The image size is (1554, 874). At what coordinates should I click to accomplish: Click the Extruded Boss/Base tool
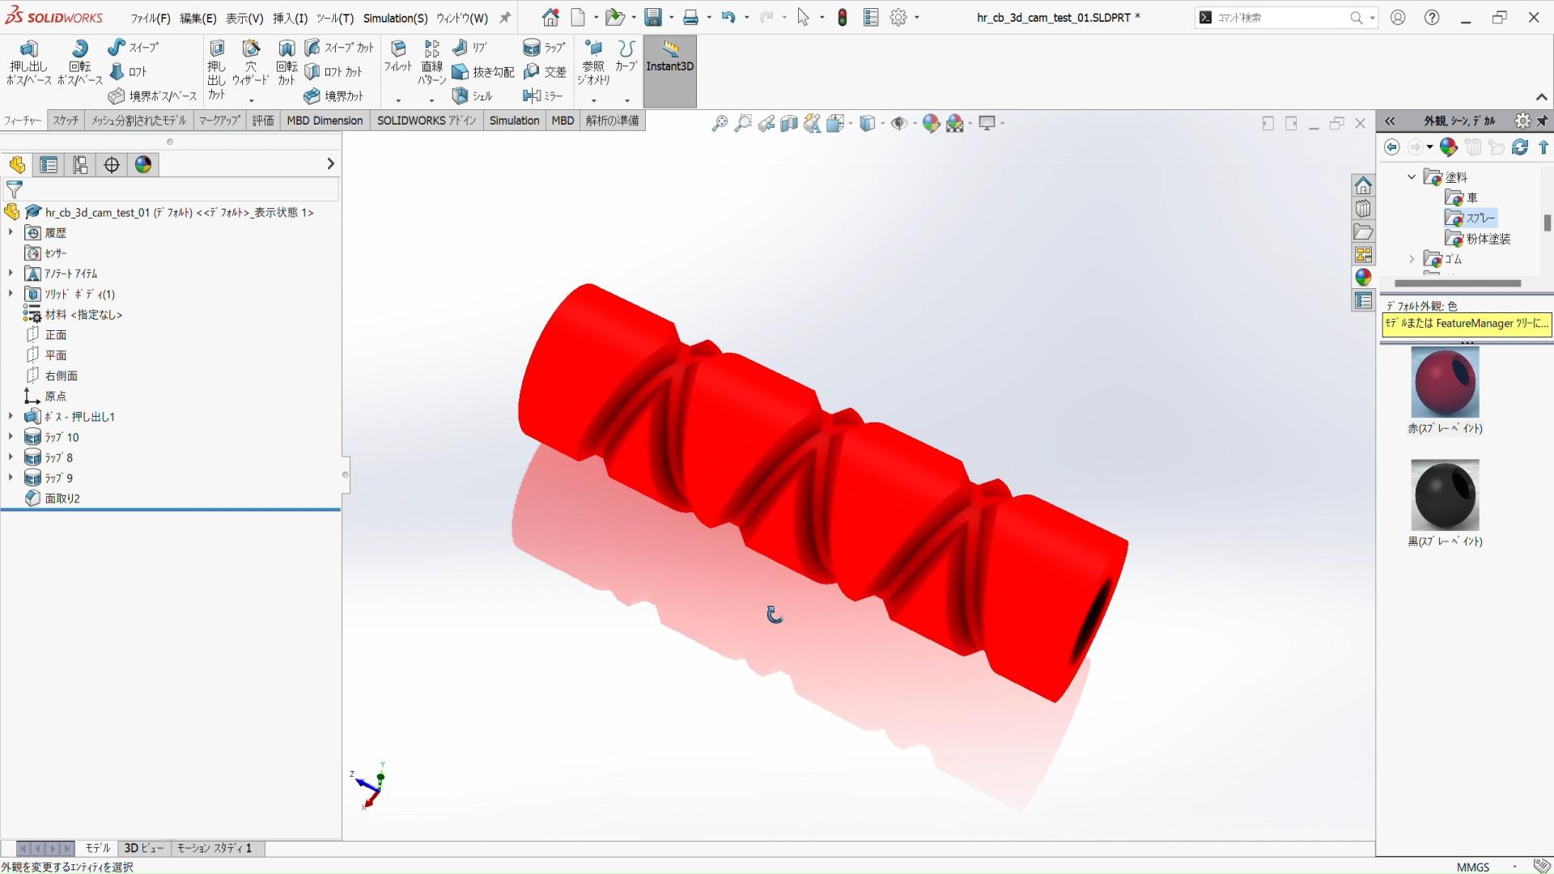(28, 63)
